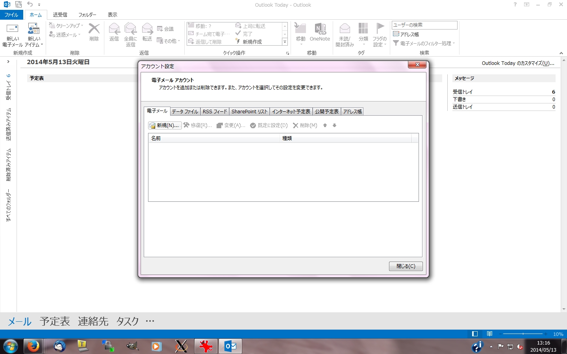Customize quick access toolbar dropdown
This screenshot has height=354, width=567.
coord(39,5)
